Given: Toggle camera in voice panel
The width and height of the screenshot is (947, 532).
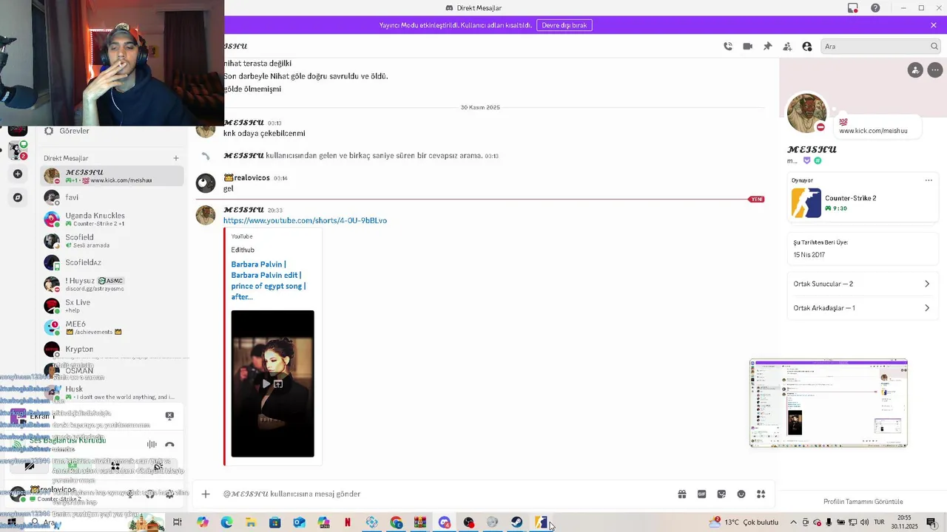Looking at the screenshot, I should (x=30, y=467).
